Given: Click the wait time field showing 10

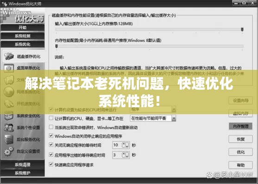Looking at the screenshot, I should click(x=117, y=145).
